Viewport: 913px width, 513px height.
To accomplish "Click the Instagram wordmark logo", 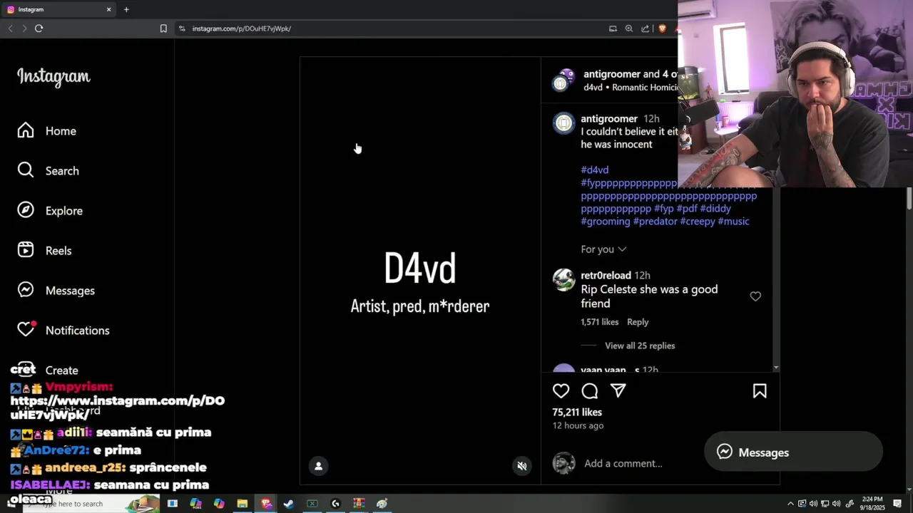I will [53, 77].
